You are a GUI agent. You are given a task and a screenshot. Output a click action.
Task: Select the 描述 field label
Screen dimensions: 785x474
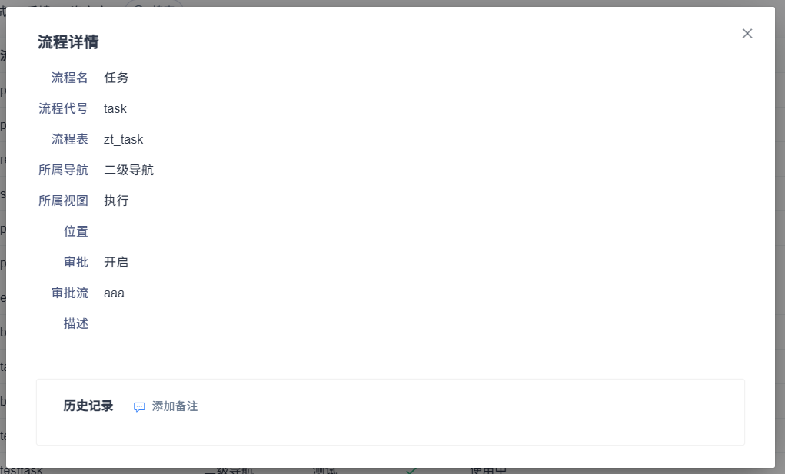click(76, 324)
